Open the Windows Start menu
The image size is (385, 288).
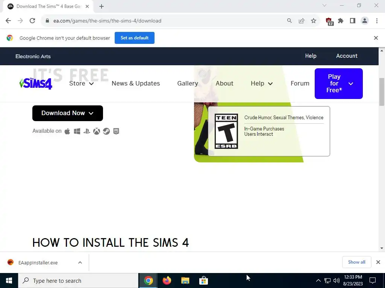9,280
